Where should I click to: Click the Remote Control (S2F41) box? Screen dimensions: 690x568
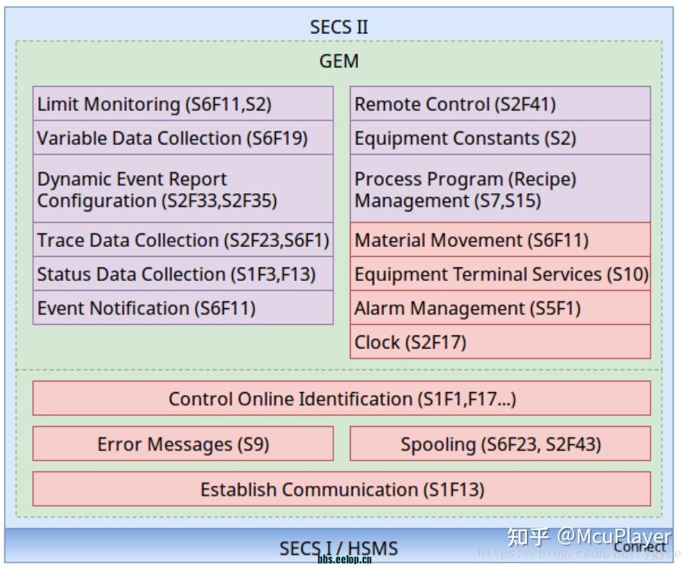pos(500,103)
